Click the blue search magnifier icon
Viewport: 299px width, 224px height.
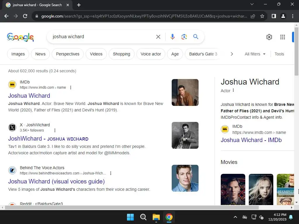pyautogui.click(x=196, y=36)
